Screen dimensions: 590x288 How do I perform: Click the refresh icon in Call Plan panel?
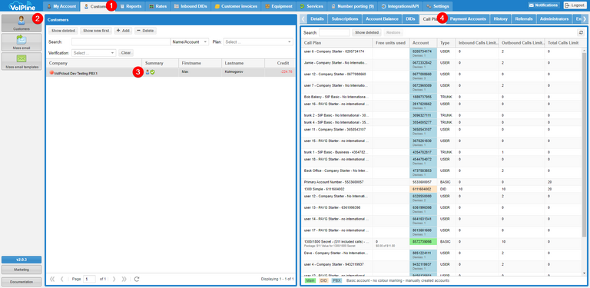[x=581, y=33]
